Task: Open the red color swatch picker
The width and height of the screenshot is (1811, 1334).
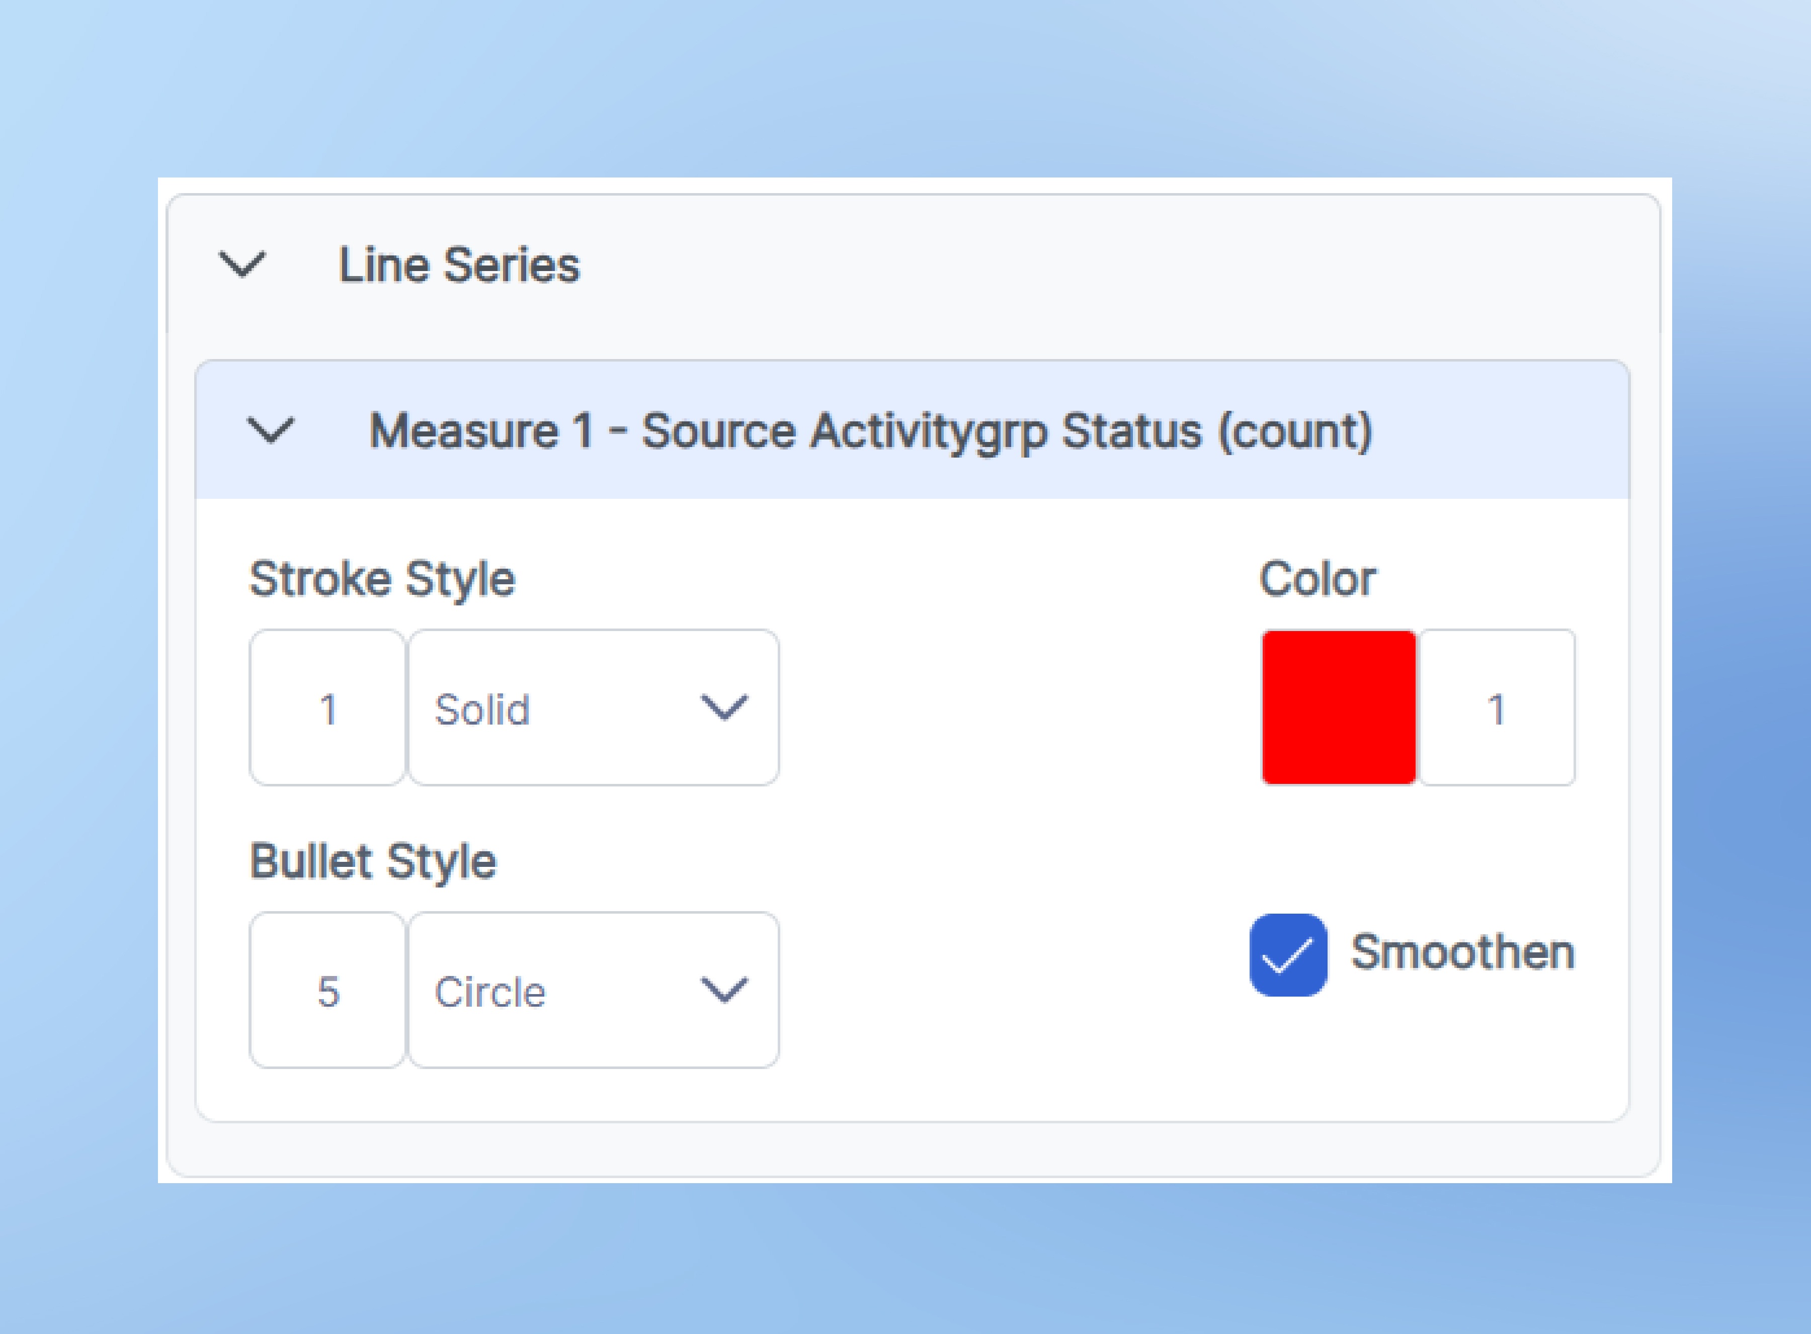Action: 1339,707
